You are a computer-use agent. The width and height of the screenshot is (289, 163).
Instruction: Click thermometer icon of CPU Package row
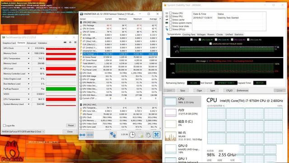(x=81, y=25)
